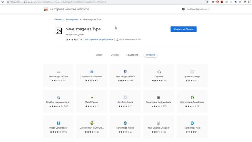Open the WebP Please! title
252x142 pixels.
[92, 102]
